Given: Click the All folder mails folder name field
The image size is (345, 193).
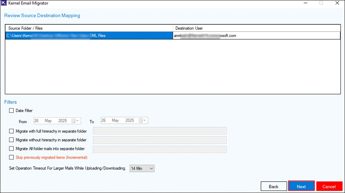Looking at the screenshot, I should tap(160, 149).
